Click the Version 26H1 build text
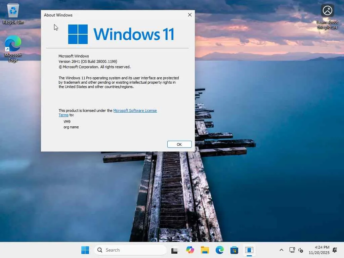This screenshot has width=344, height=258. coord(88,61)
